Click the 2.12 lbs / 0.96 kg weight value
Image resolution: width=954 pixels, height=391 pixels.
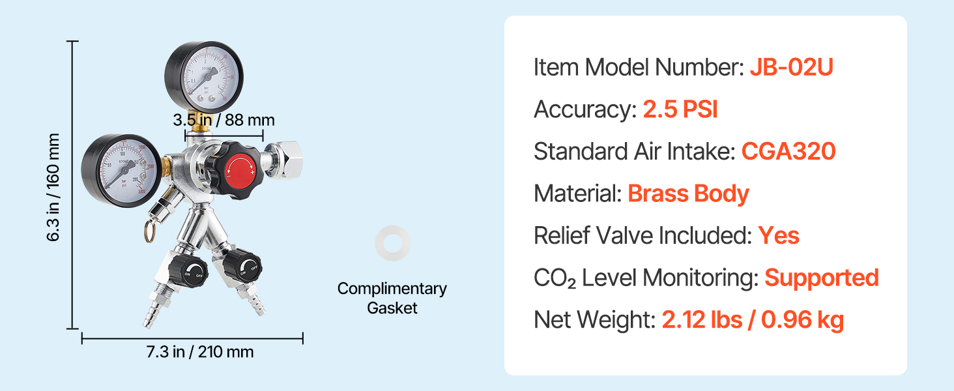point(753,320)
